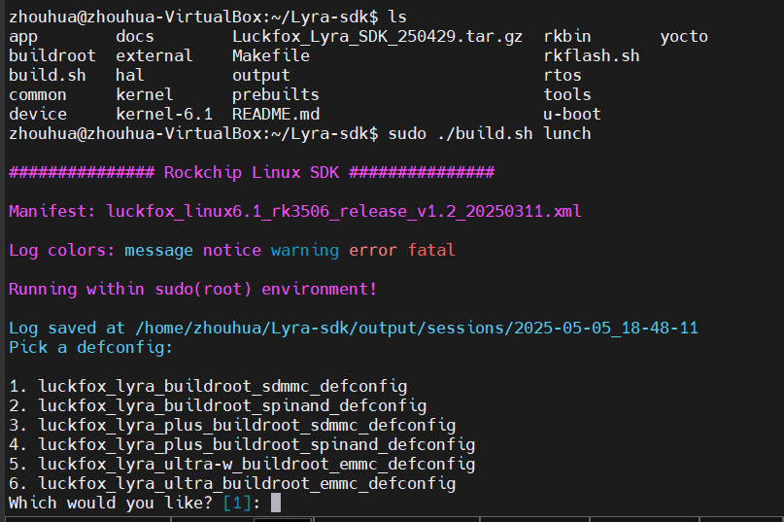Click the default choice [1] in prompt
Viewport: 784px width, 522px height.
point(237,503)
